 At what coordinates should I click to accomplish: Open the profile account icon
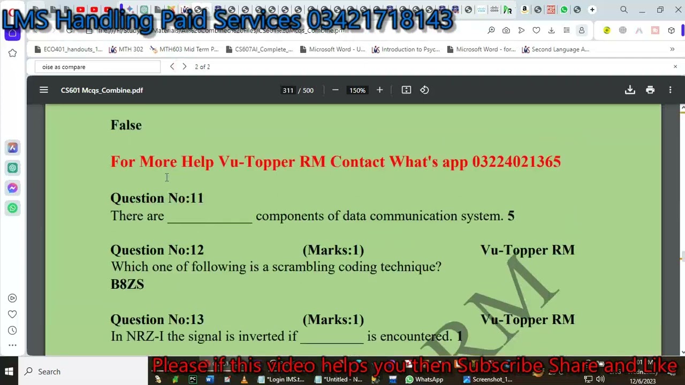click(581, 30)
